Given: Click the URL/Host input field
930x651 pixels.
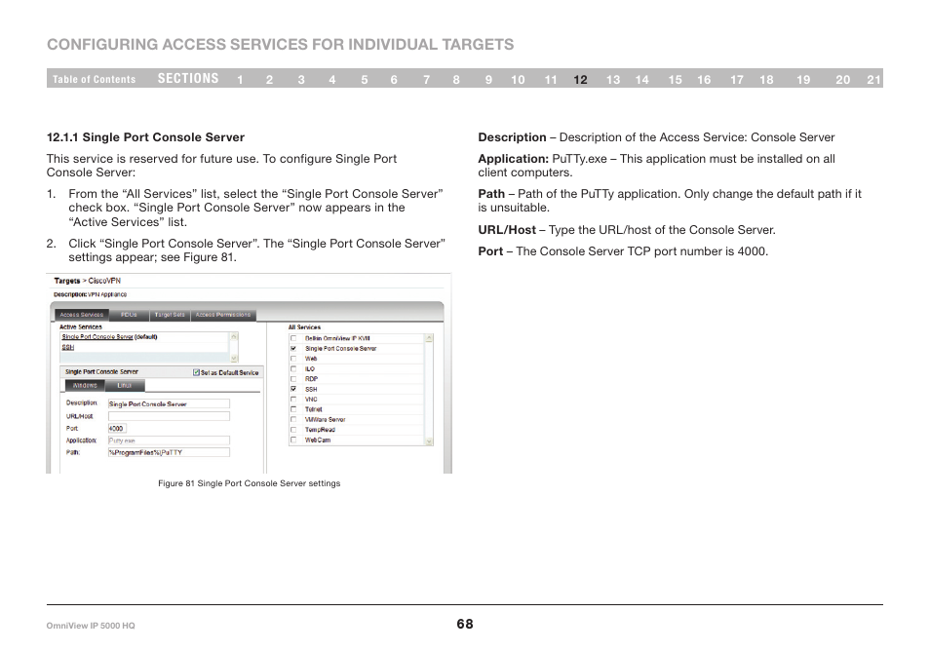Looking at the screenshot, I should tap(169, 416).
